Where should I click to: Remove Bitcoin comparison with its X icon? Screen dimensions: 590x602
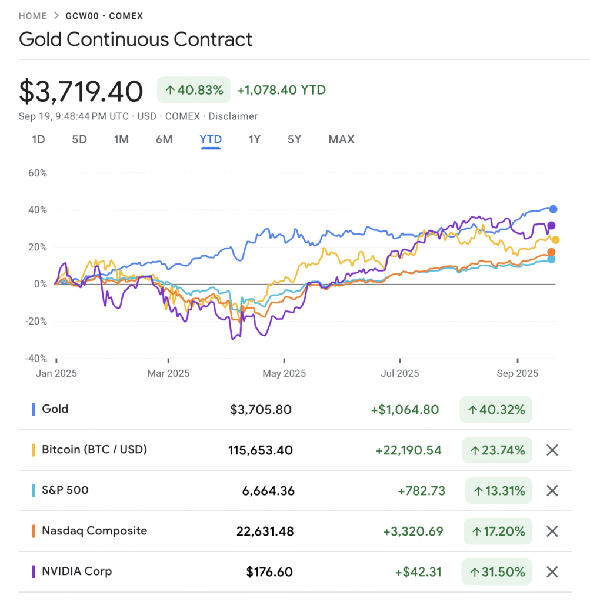[552, 450]
